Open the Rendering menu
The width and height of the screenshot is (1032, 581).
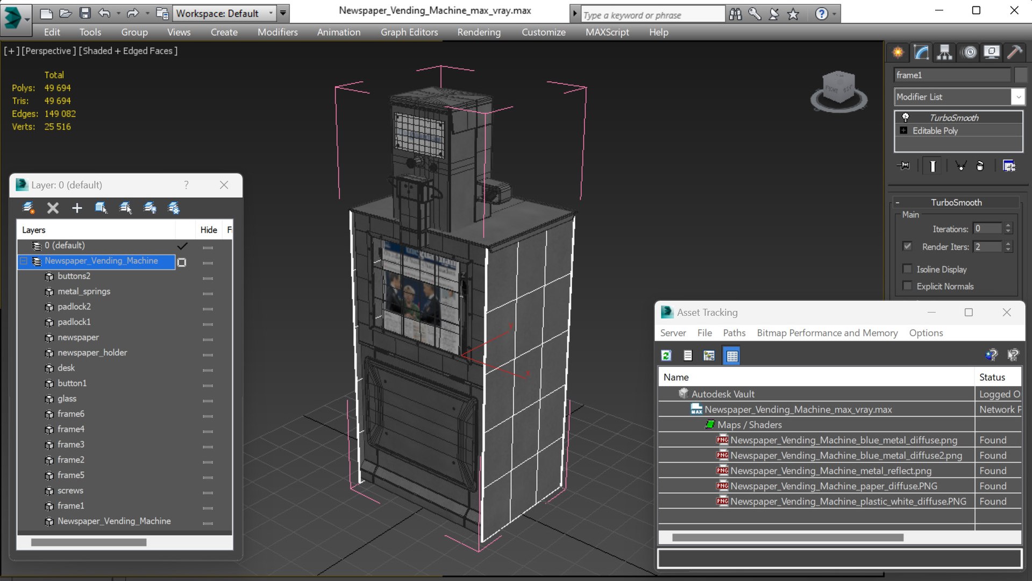point(479,32)
